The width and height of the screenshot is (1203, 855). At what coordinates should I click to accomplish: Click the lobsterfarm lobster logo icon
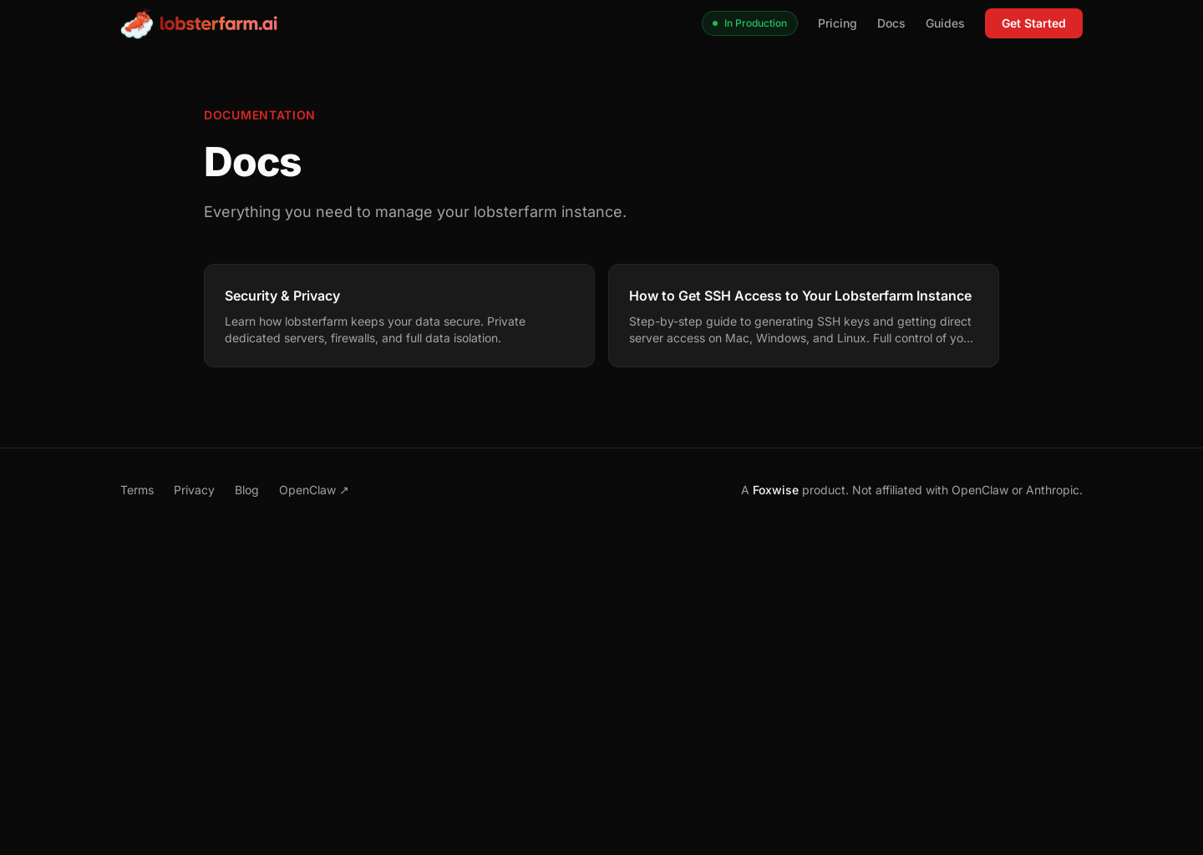pos(136,23)
